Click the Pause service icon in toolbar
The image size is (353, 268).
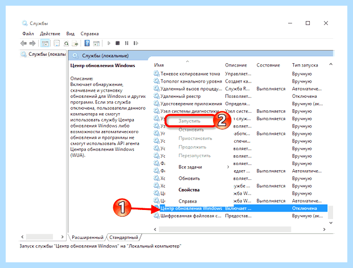[127, 43]
